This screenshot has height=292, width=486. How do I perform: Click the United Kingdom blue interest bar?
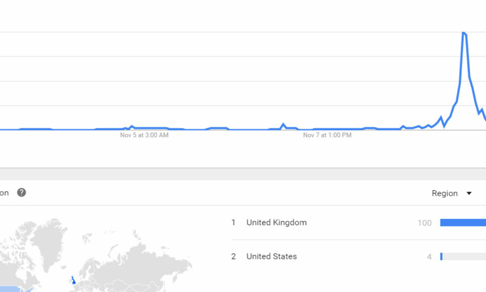(463, 223)
